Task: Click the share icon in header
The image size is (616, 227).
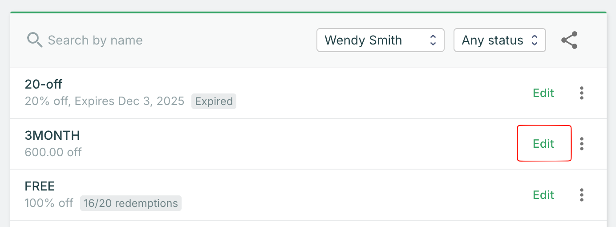Action: pyautogui.click(x=569, y=40)
